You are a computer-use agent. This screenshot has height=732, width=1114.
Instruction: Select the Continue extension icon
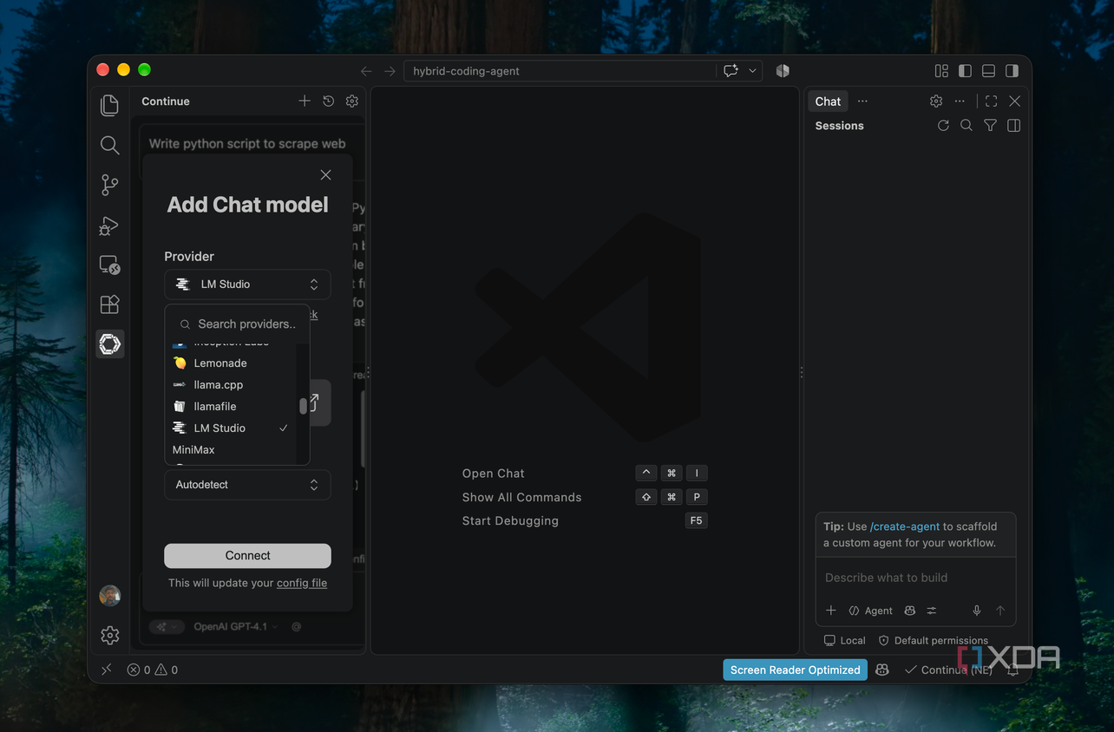click(109, 344)
